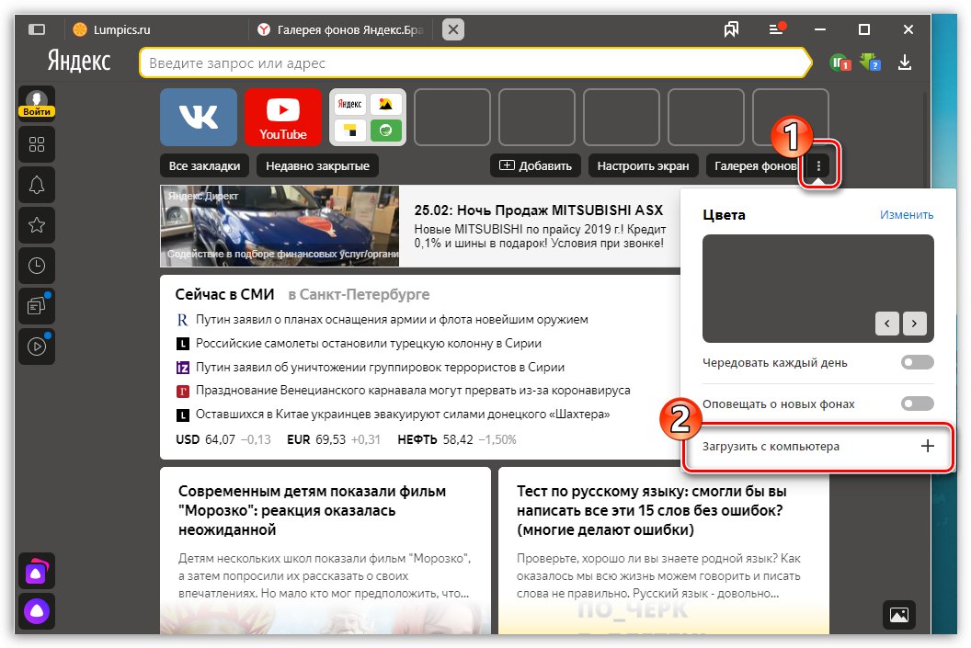Click the plus icon next to Загрузить с компьютера
The image size is (971, 648).
coord(927,446)
